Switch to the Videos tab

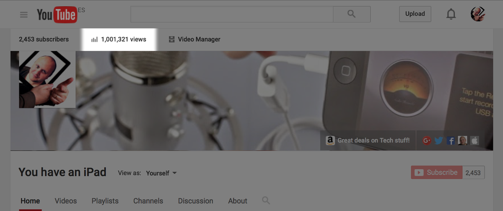(66, 201)
